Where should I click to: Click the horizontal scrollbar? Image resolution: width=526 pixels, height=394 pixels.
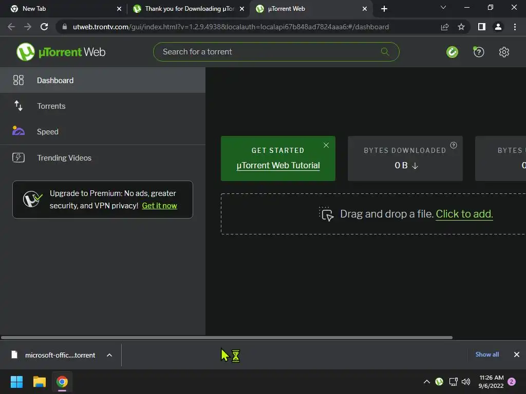(227, 338)
